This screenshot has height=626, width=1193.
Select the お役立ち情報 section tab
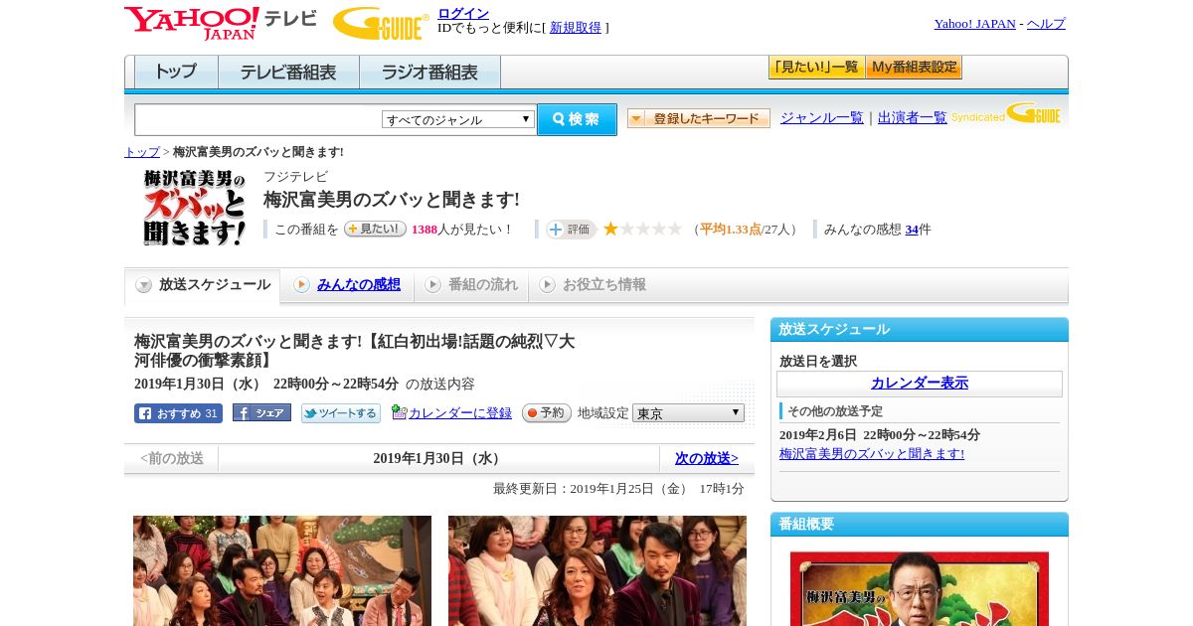coord(593,285)
